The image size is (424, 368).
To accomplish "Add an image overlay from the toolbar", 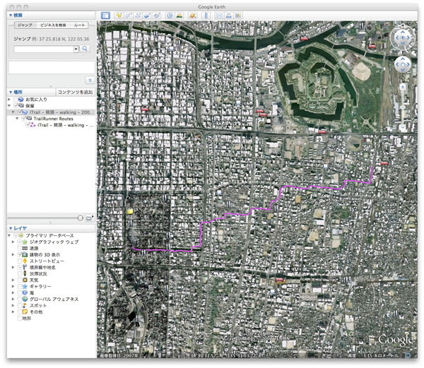I will [148, 16].
